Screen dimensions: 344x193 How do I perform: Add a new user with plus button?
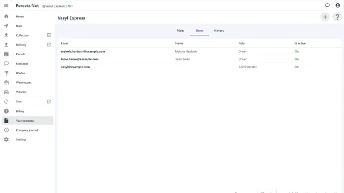(x=325, y=17)
